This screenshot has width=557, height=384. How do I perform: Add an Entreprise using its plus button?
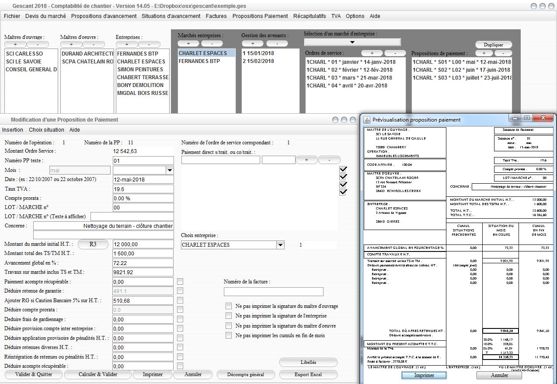tap(127, 45)
